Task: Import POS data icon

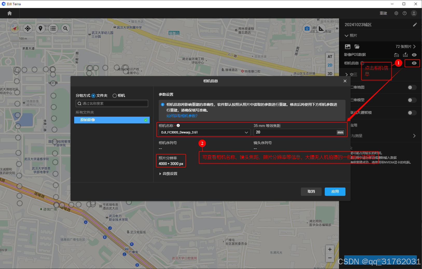Action: (405, 55)
